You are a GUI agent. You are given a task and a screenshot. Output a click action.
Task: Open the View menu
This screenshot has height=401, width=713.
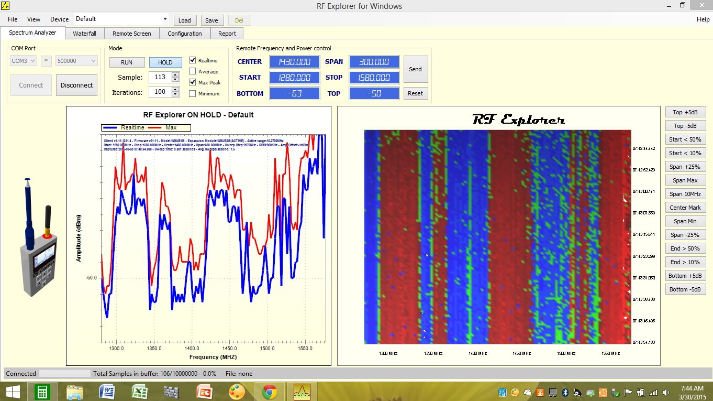[x=34, y=19]
